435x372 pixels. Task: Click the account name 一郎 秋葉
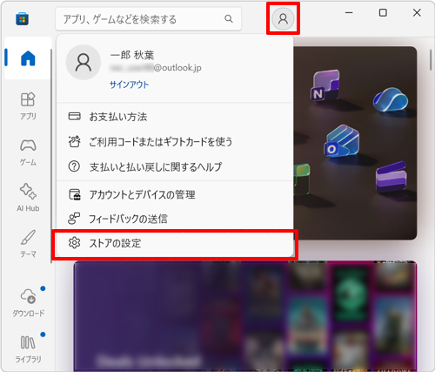tap(132, 55)
